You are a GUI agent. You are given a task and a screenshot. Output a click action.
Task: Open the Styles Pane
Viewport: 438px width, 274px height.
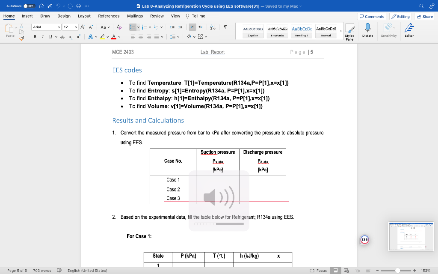tap(349, 32)
